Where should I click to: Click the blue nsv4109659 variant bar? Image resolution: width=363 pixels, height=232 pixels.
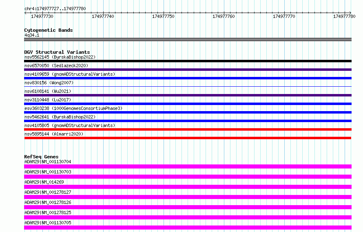[188, 78]
